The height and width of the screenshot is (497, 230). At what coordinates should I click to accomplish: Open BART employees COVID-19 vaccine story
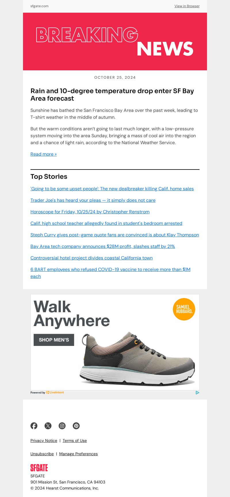110,273
